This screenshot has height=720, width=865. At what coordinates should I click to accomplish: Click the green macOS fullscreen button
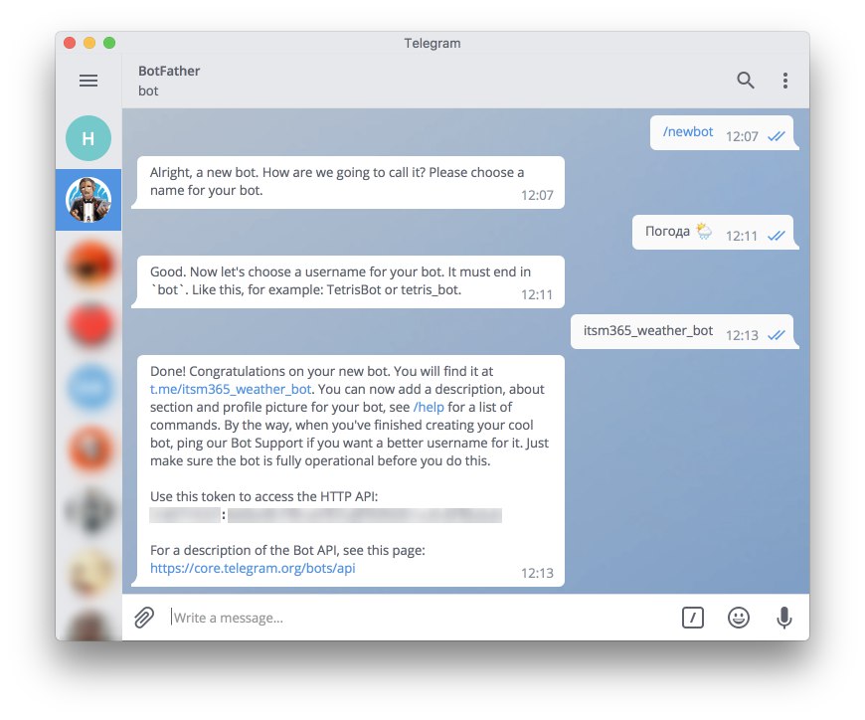point(109,43)
